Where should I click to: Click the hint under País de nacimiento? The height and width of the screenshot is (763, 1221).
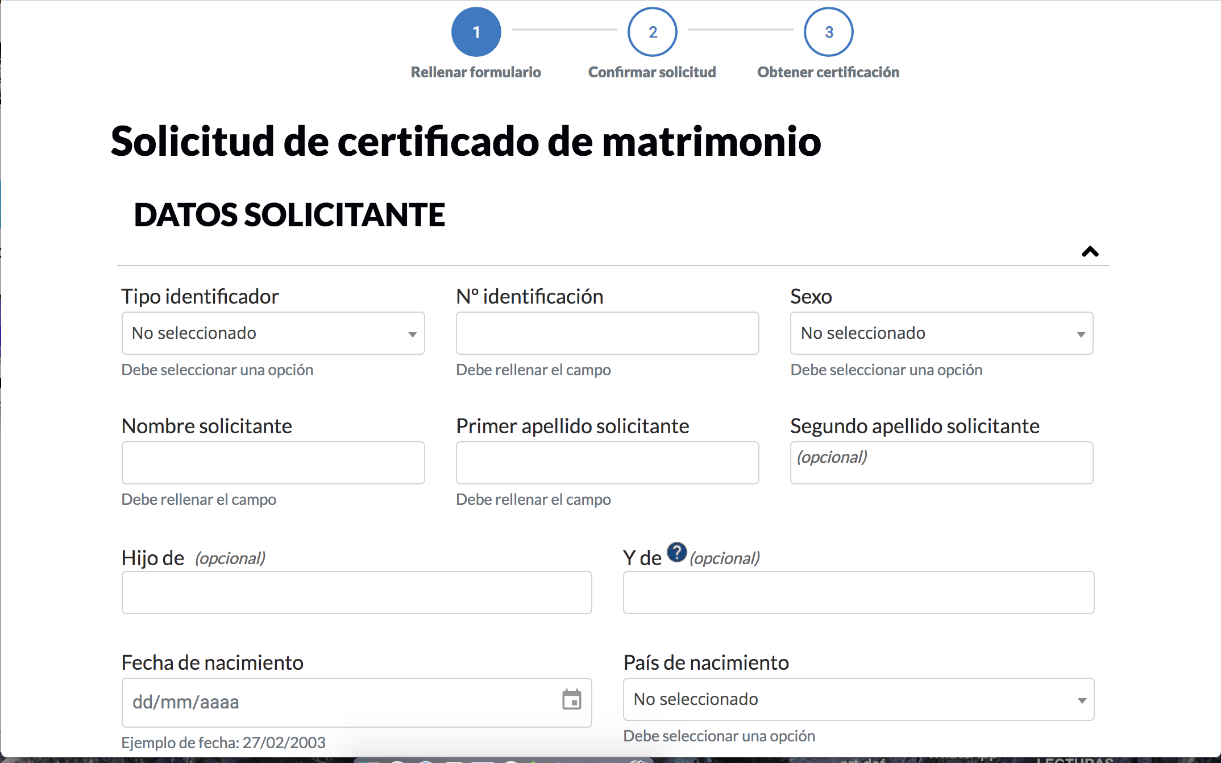coord(719,736)
